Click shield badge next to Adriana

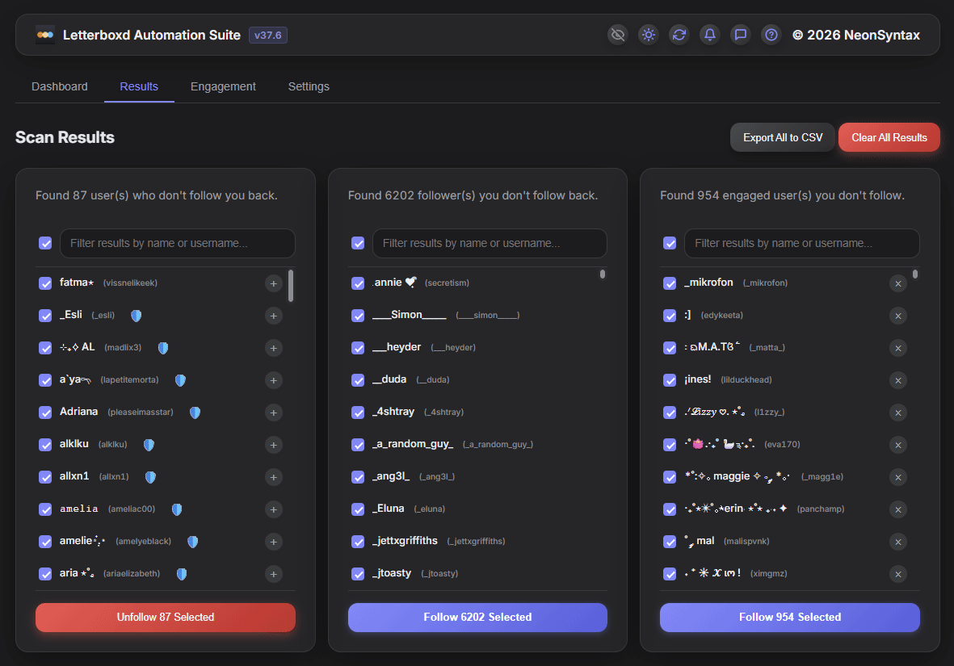[x=195, y=413]
